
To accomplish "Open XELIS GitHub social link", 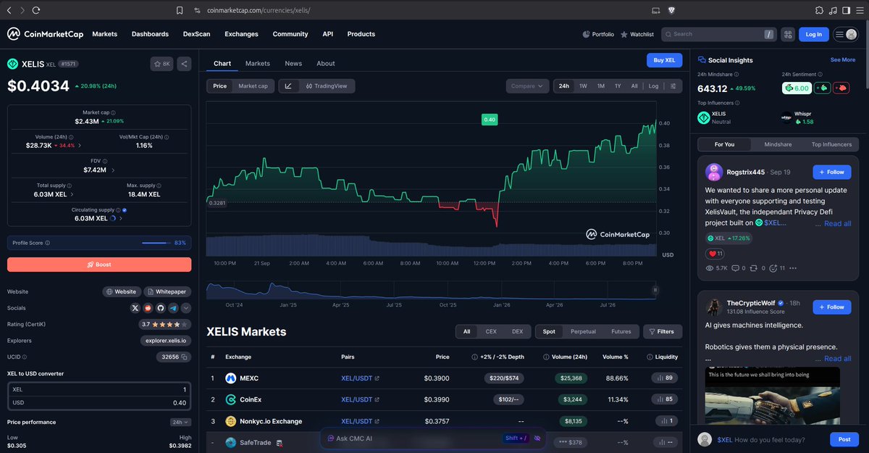I will 161,308.
